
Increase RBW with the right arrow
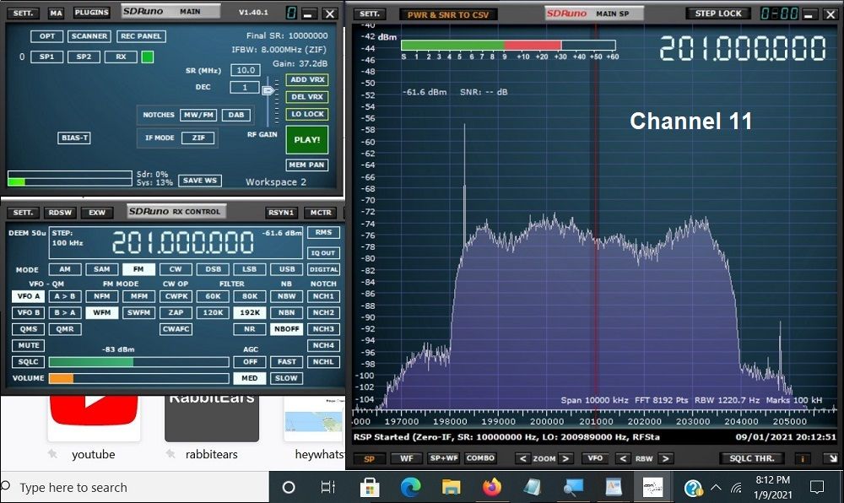pyautogui.click(x=665, y=458)
